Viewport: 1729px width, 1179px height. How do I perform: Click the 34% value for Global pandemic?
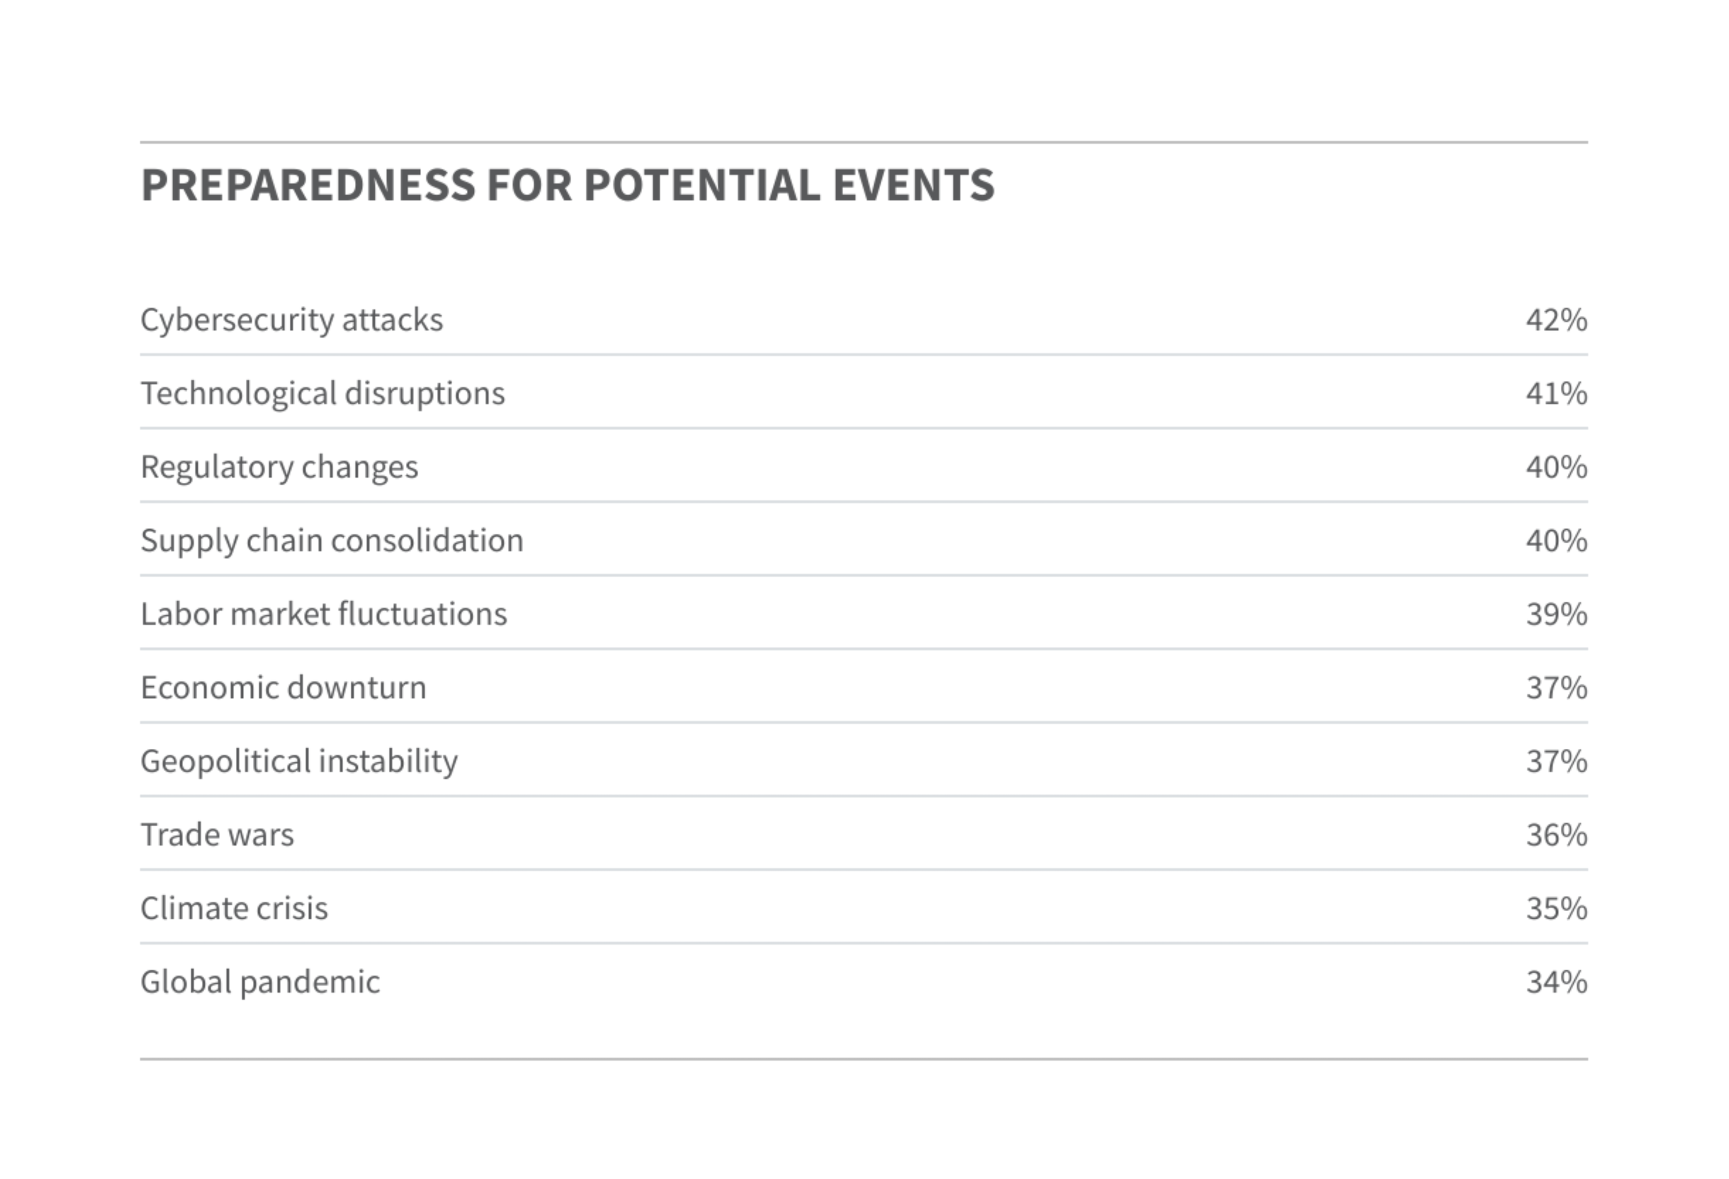(x=1556, y=982)
